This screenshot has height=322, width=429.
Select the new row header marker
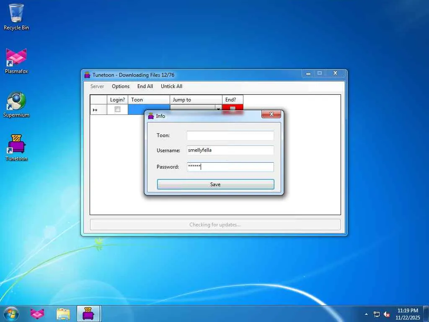point(98,109)
